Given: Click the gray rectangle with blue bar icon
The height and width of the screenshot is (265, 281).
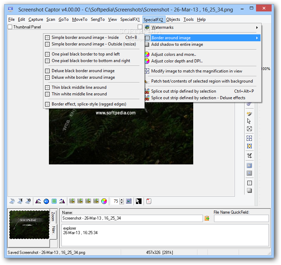Looking at the screenshot, I should [x=249, y=173].
